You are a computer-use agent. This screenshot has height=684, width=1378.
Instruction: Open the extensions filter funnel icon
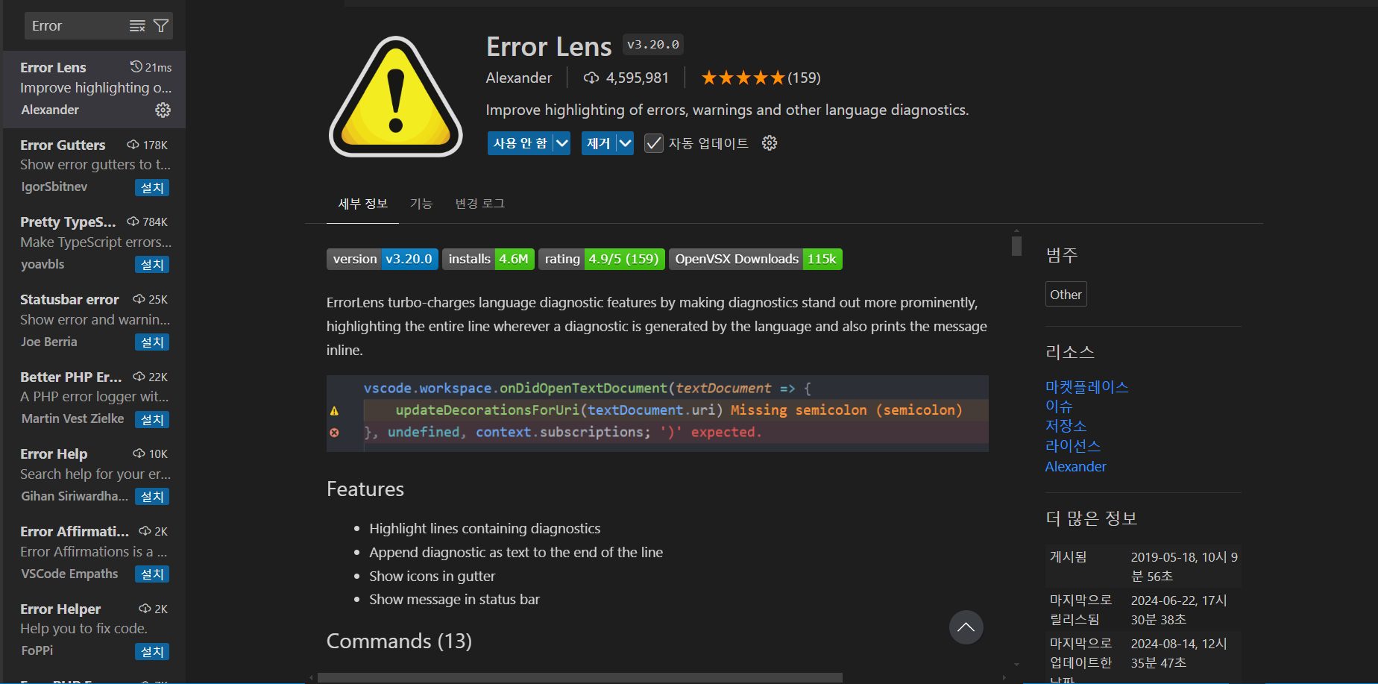pyautogui.click(x=160, y=26)
